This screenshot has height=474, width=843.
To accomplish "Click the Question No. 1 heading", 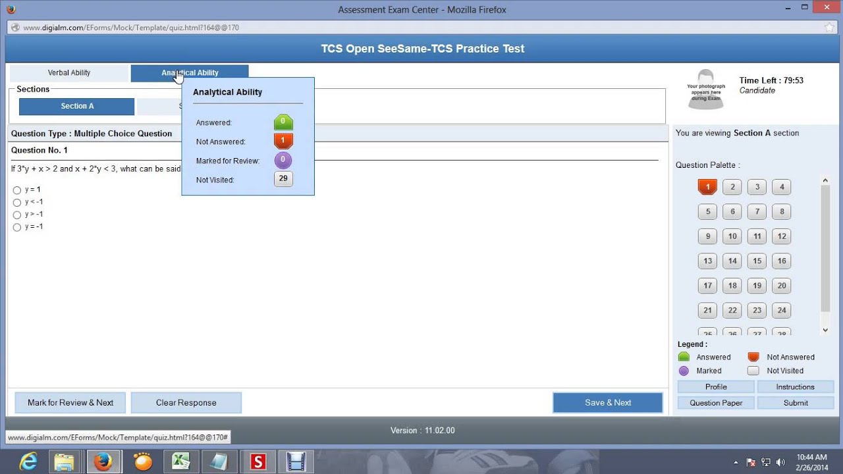I will click(40, 151).
